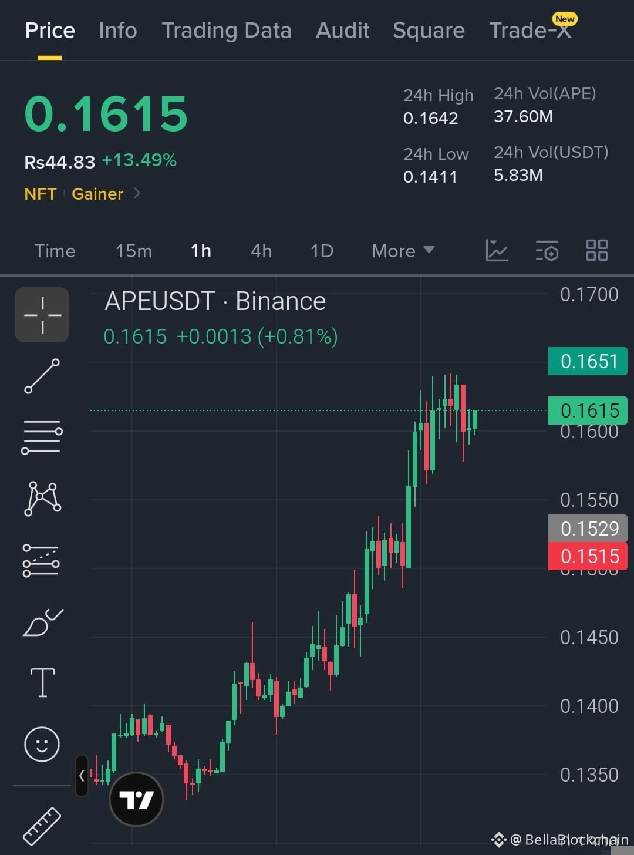Viewport: 634px width, 855px height.
Task: Go to Trading Data tab
Action: click(x=227, y=31)
